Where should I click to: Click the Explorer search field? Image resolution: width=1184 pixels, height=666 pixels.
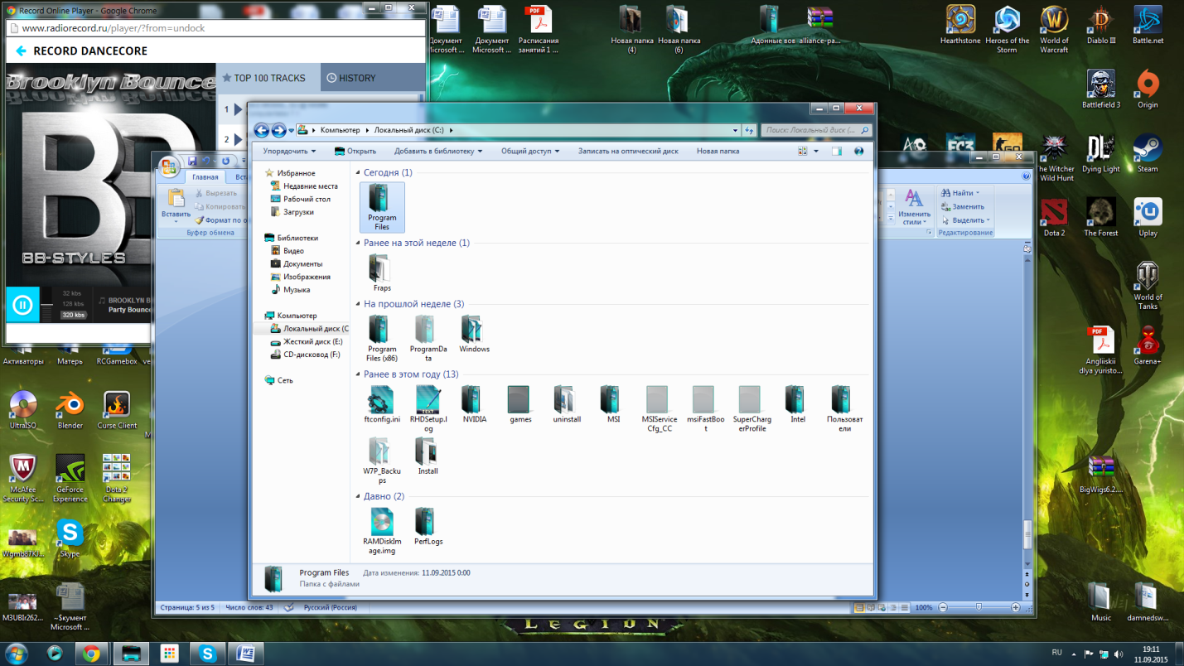click(x=816, y=130)
